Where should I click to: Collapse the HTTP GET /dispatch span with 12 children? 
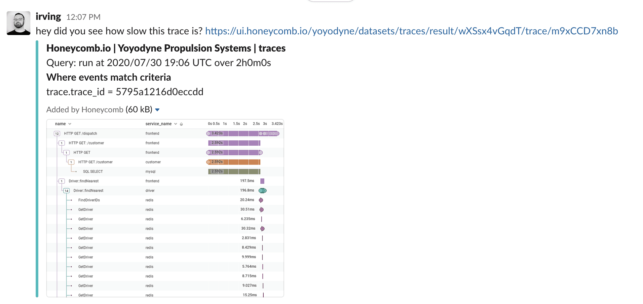(x=57, y=134)
